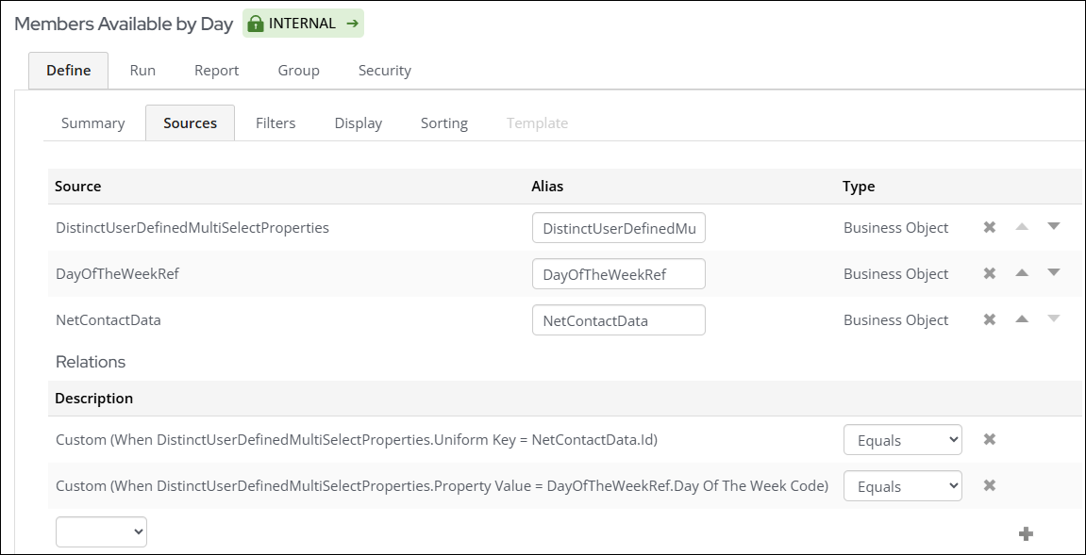Add a new relation with plus icon

click(x=1026, y=533)
